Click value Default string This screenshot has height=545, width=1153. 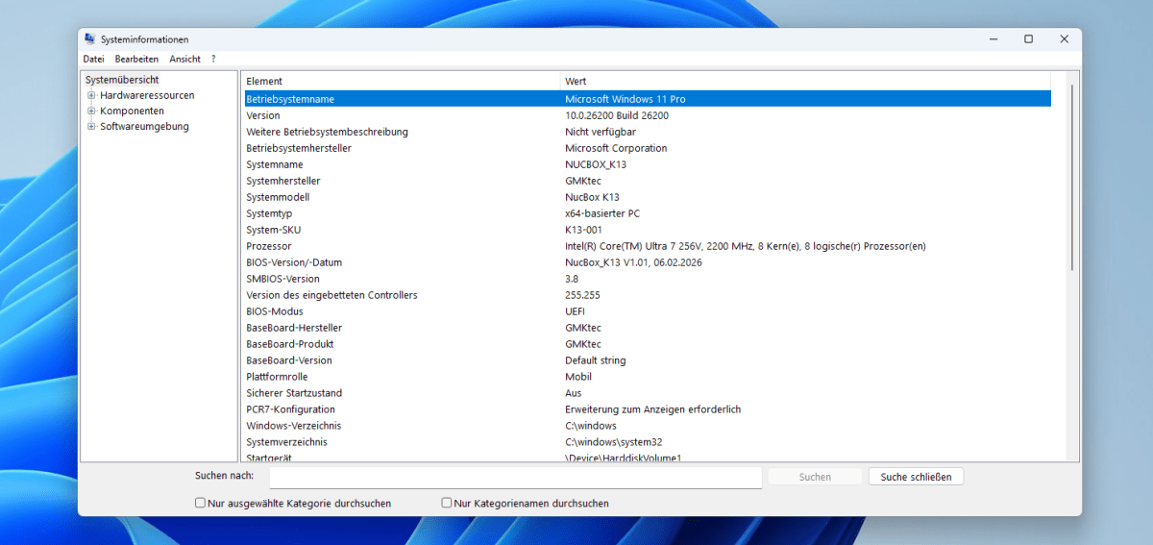point(596,360)
